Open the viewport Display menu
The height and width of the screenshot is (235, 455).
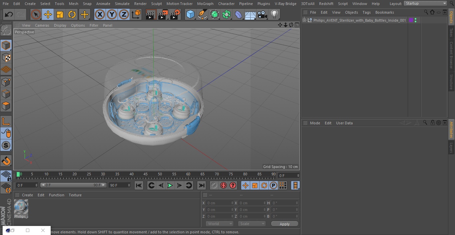point(60,25)
